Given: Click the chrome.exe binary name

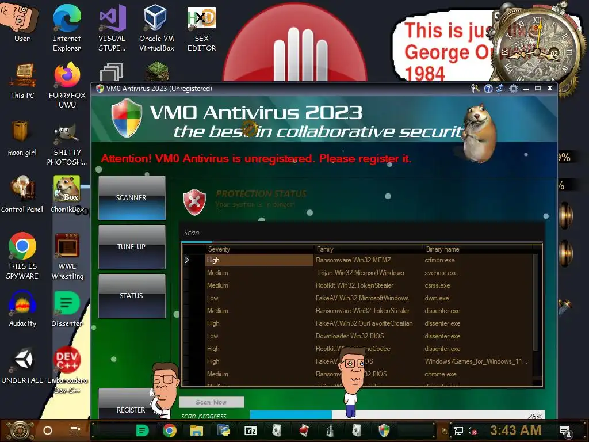Looking at the screenshot, I should click(440, 374).
